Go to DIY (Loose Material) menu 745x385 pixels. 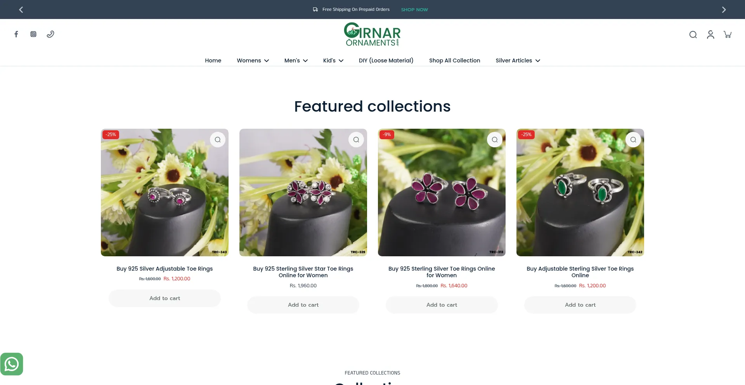click(x=386, y=60)
